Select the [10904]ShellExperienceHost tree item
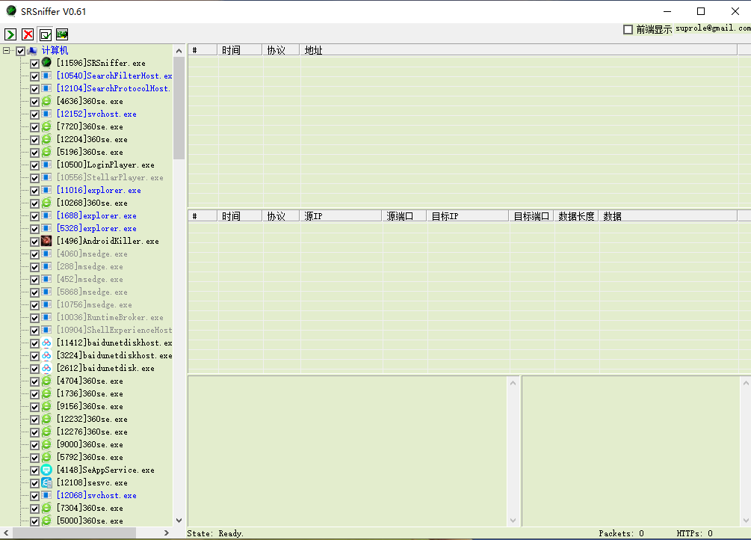The width and height of the screenshot is (751, 540). pos(114,330)
